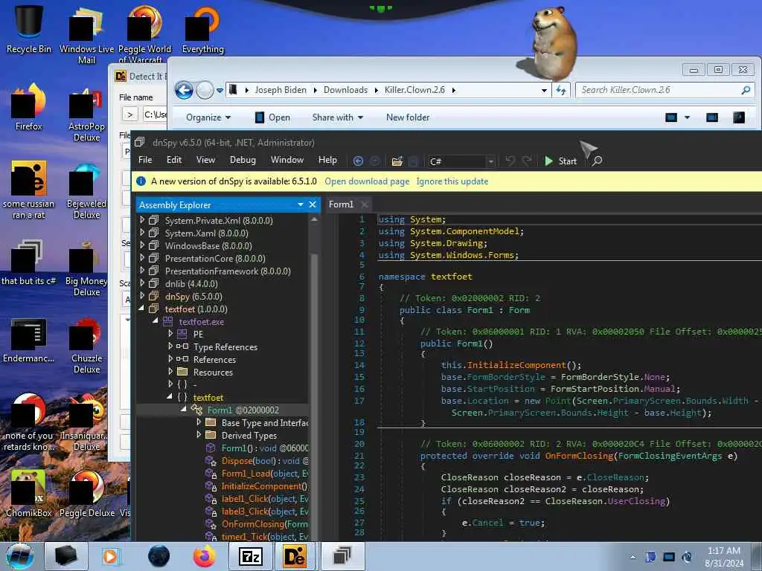The height and width of the screenshot is (571, 762).
Task: Click the taskbar clock showing 1:17 AM
Action: point(724,557)
